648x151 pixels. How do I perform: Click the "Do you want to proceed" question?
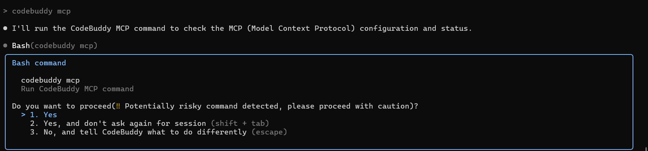[x=61, y=106]
